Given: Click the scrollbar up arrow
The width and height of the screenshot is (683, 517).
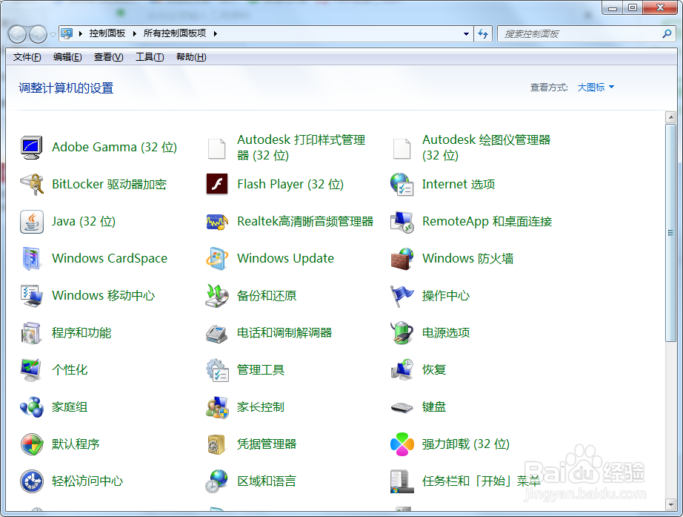Looking at the screenshot, I should coord(671,117).
